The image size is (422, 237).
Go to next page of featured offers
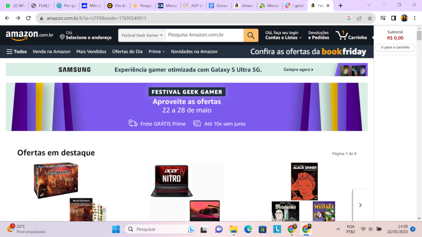[360, 205]
